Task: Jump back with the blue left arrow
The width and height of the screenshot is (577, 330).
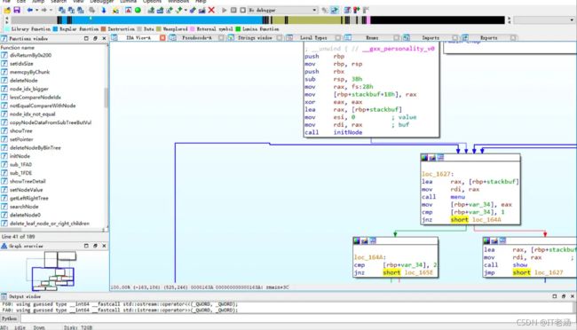Action: click(x=30, y=10)
